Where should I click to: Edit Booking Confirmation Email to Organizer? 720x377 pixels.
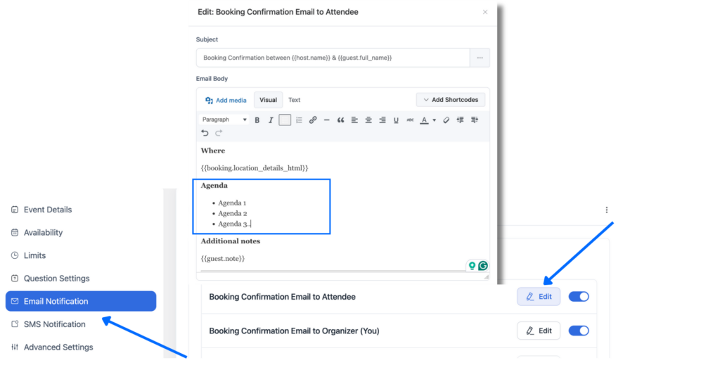[539, 331]
